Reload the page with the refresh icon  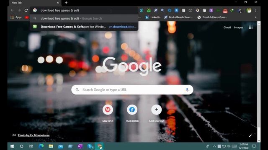[26, 10]
